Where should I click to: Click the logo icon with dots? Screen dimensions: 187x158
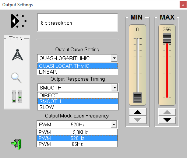[x=19, y=21]
